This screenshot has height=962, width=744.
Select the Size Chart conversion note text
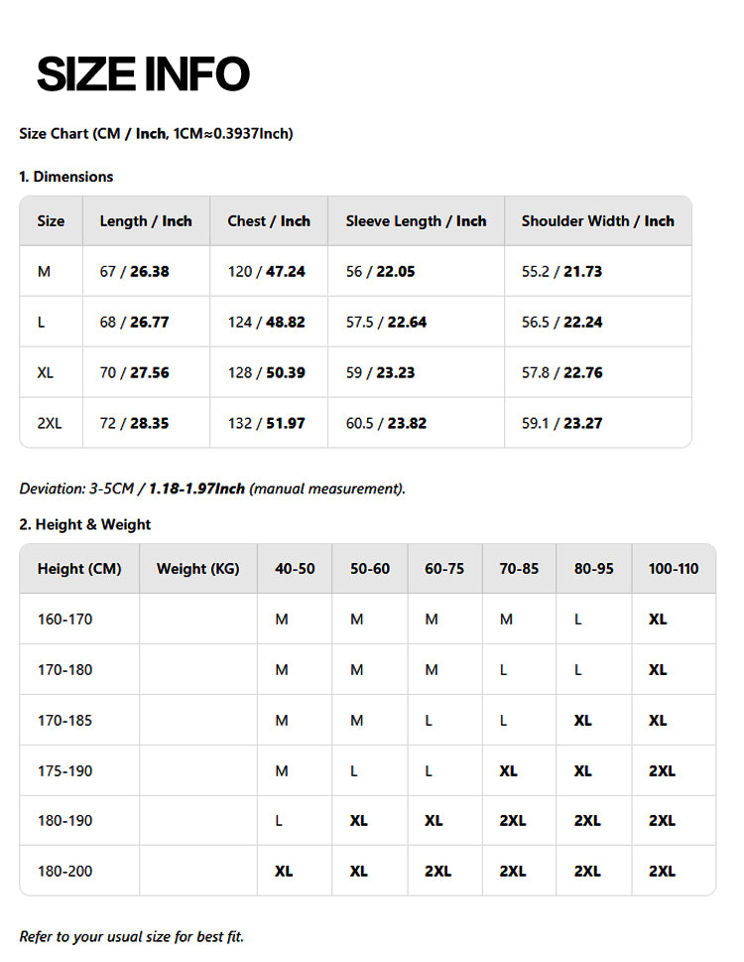click(156, 134)
